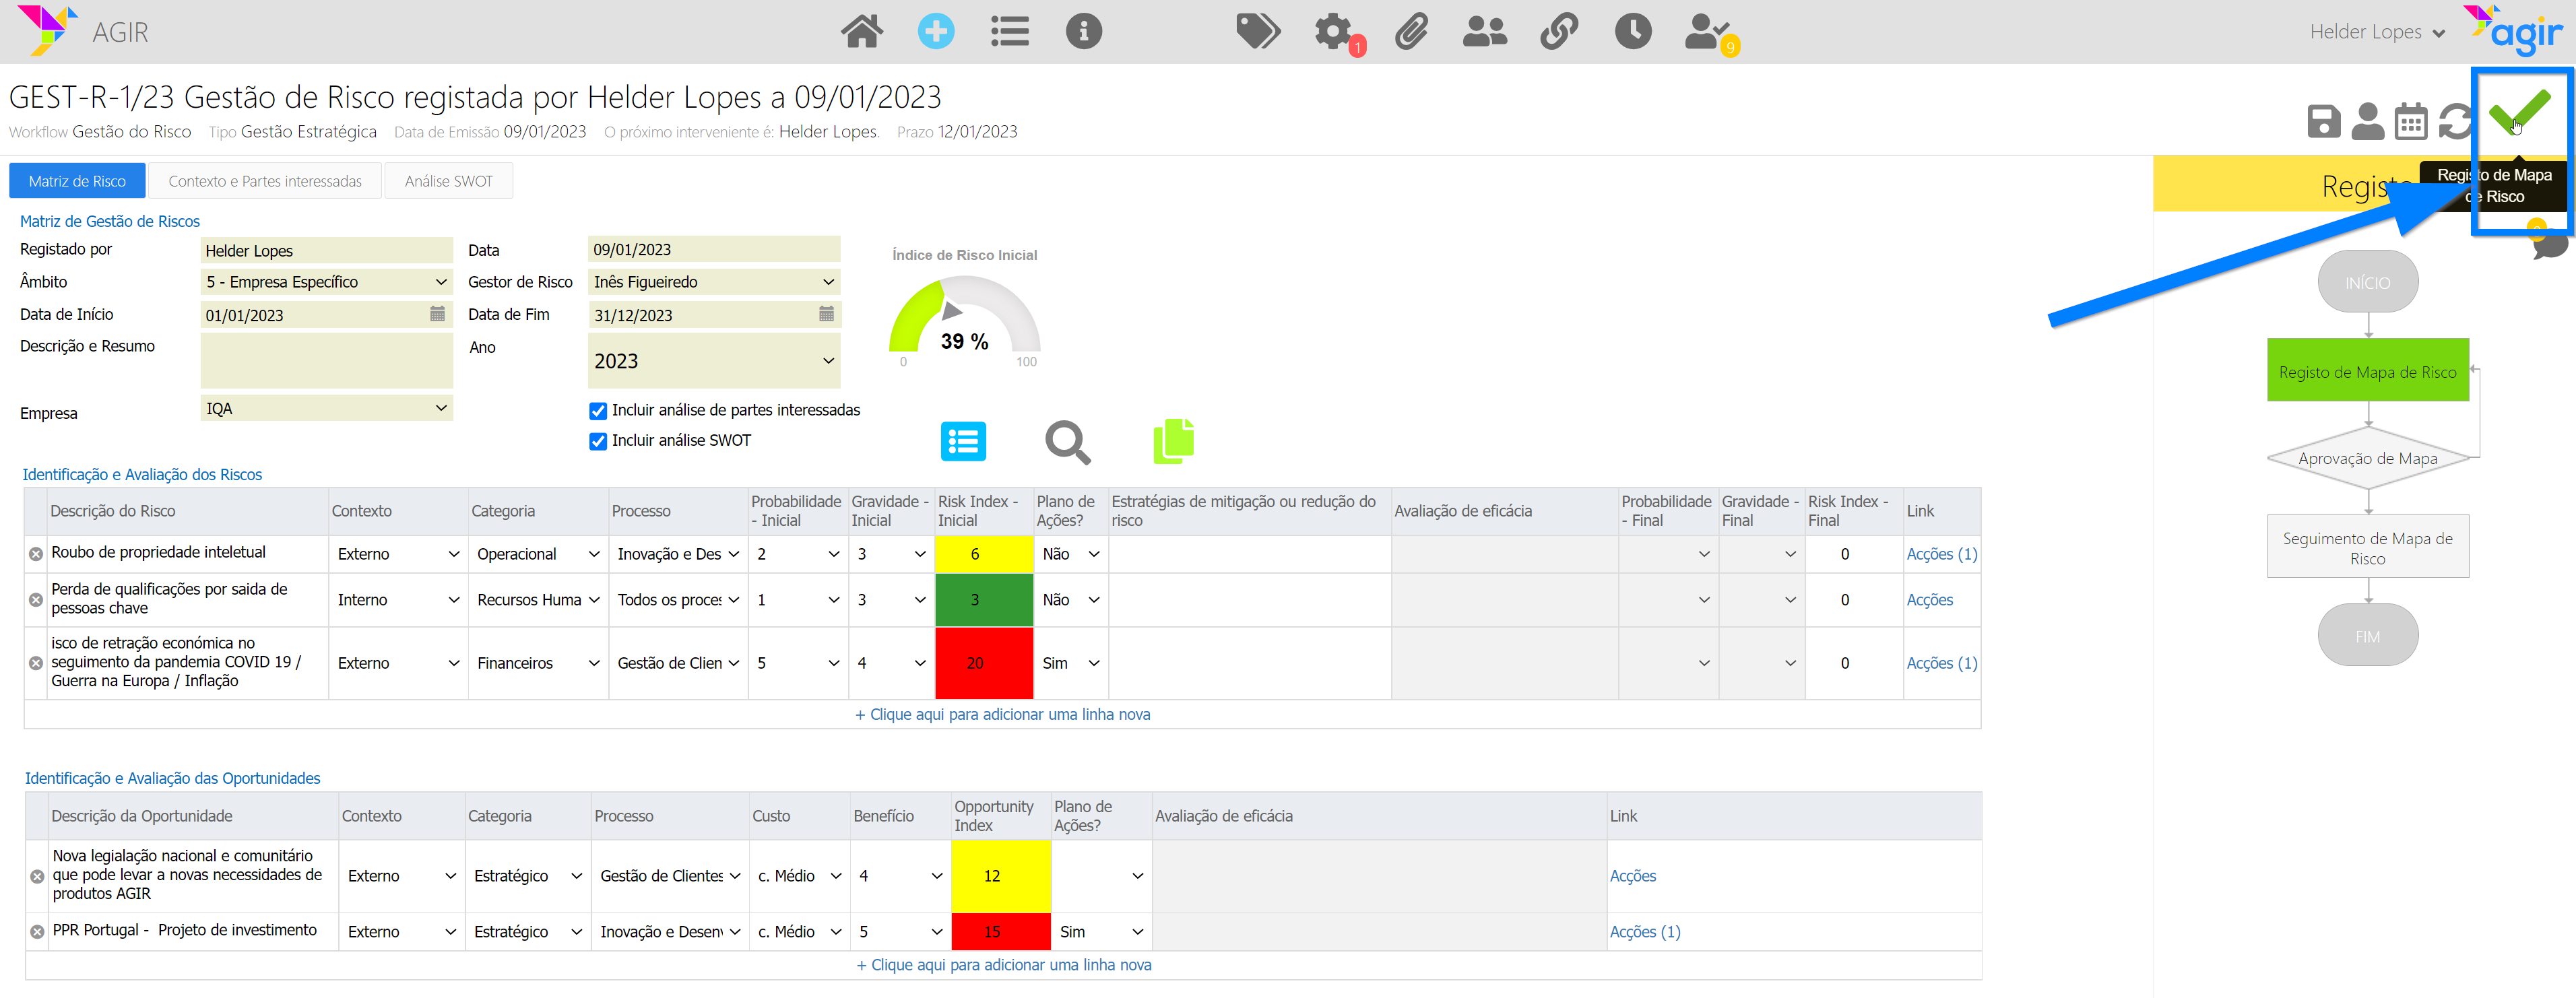Uncheck Incluir análise de partes interessadas
This screenshot has width=2576, height=998.
pos(598,411)
